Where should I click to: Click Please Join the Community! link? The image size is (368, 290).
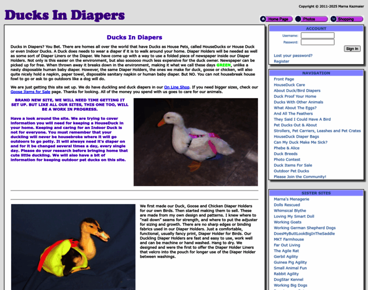[x=300, y=177]
